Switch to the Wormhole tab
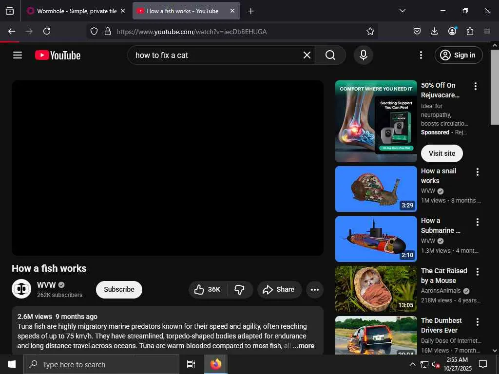499x374 pixels. click(77, 11)
